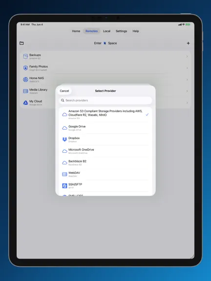Select WebDAV provider row
The width and height of the screenshot is (211, 281).
point(105,174)
